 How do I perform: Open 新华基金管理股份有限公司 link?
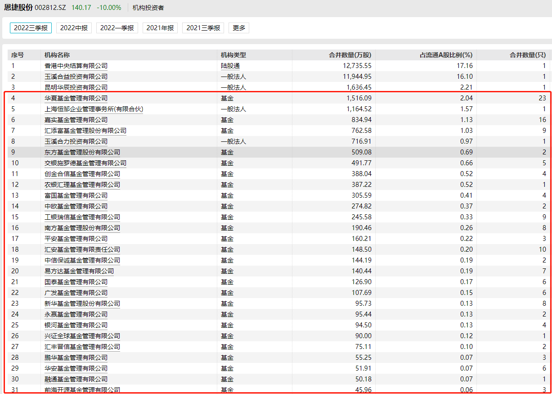coord(82,303)
